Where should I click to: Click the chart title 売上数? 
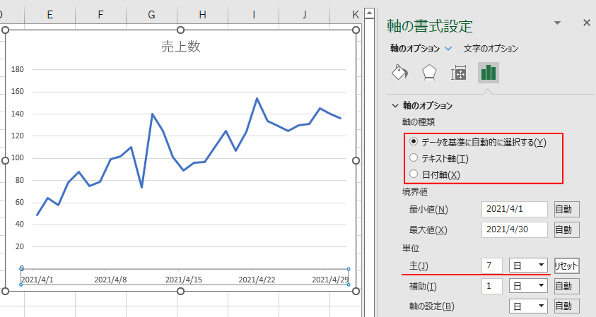tap(180, 47)
